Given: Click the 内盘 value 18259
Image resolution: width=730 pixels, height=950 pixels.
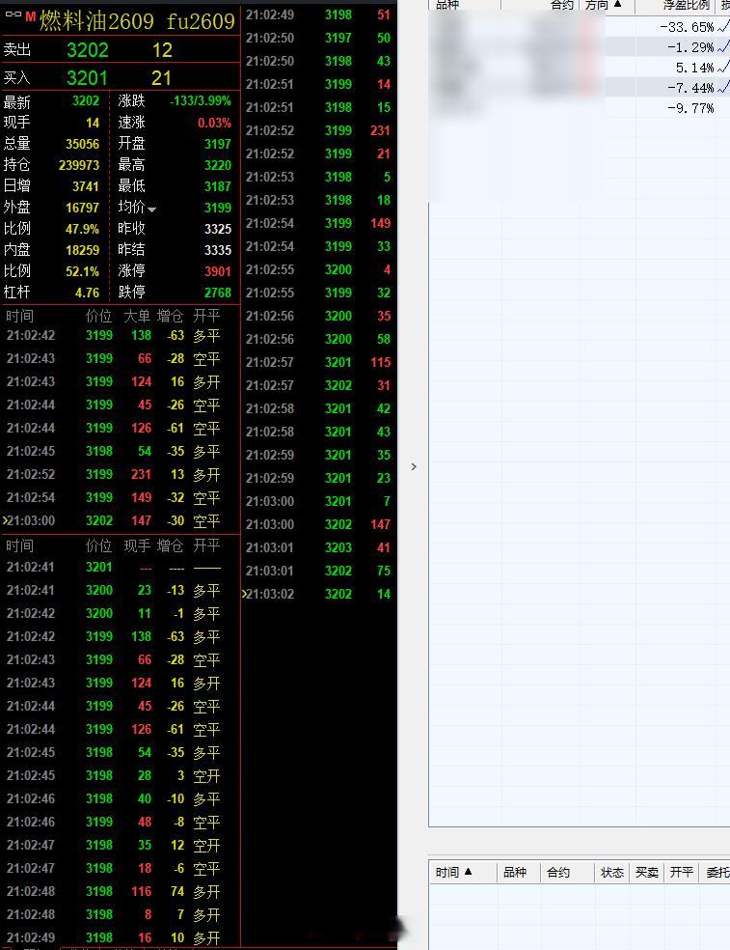Looking at the screenshot, I should click(82, 250).
